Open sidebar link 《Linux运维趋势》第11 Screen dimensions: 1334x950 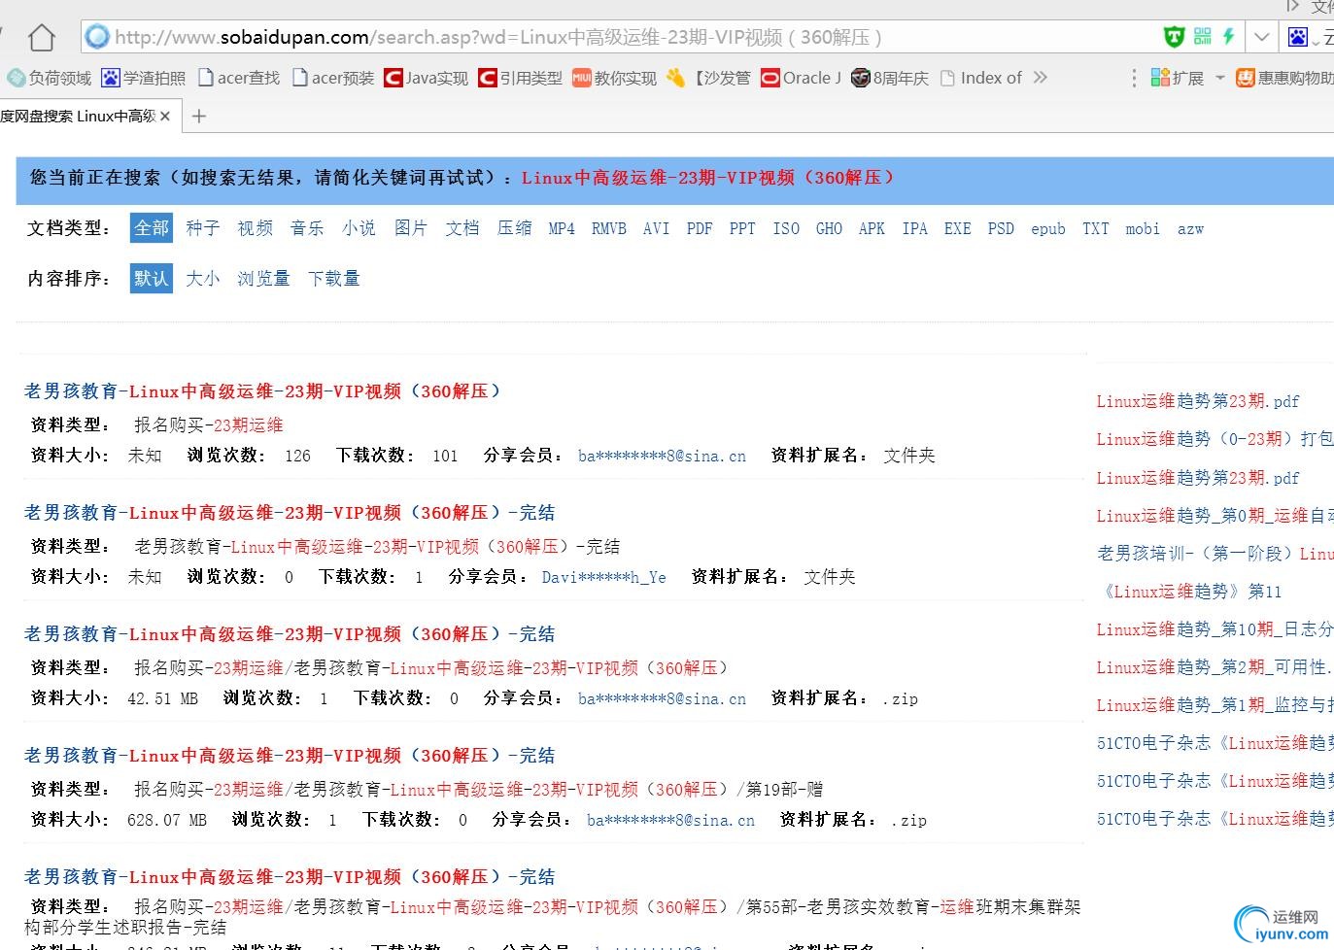click(1190, 592)
